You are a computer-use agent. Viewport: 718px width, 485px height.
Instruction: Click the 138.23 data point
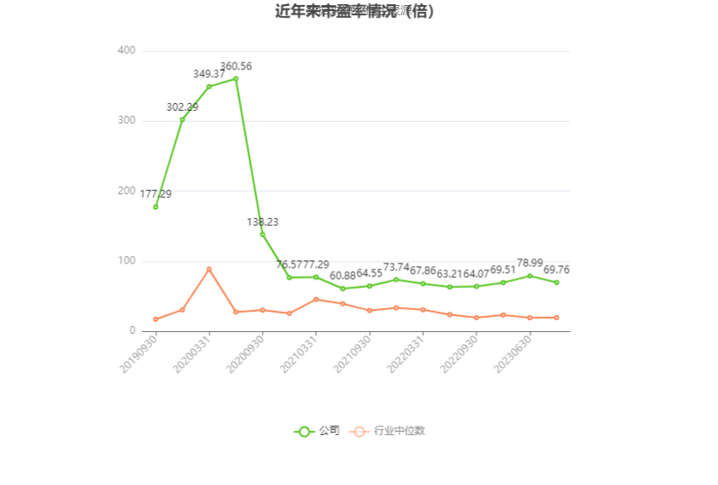pos(263,235)
